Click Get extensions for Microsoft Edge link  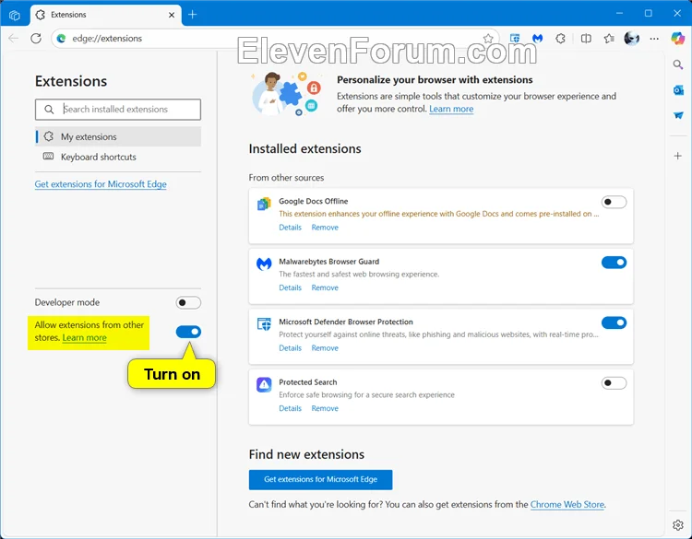pos(101,184)
